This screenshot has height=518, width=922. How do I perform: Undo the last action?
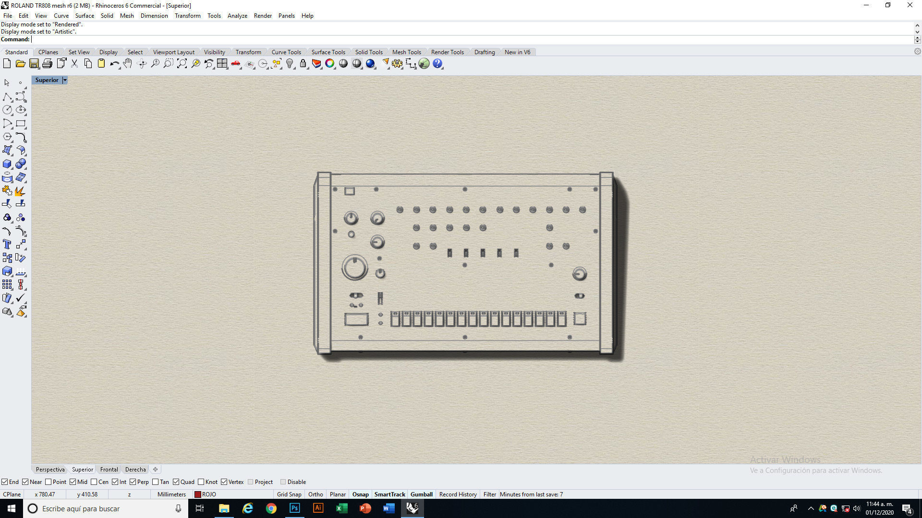pyautogui.click(x=115, y=63)
